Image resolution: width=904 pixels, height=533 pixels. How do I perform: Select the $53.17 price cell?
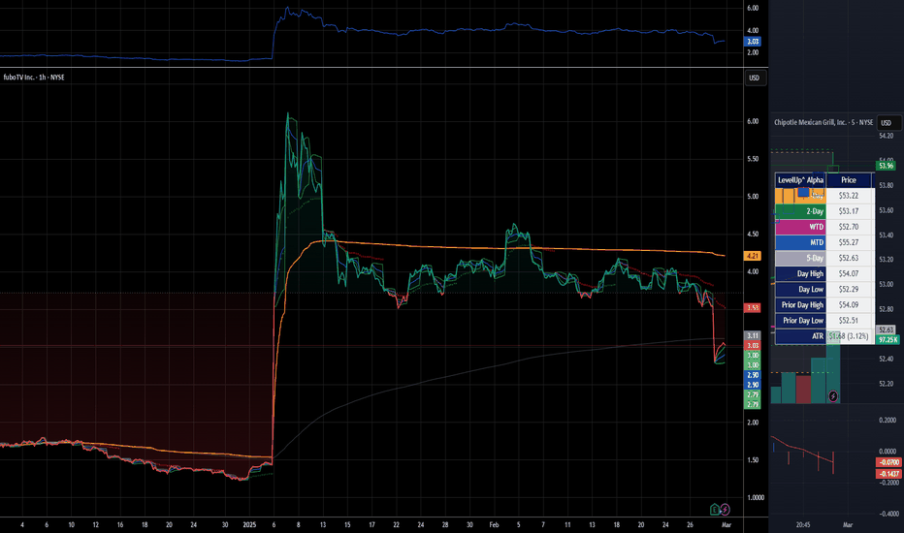click(850, 211)
